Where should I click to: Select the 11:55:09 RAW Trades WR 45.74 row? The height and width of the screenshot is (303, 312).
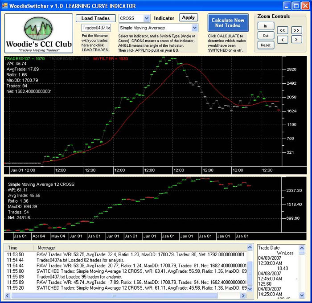pos(126,283)
